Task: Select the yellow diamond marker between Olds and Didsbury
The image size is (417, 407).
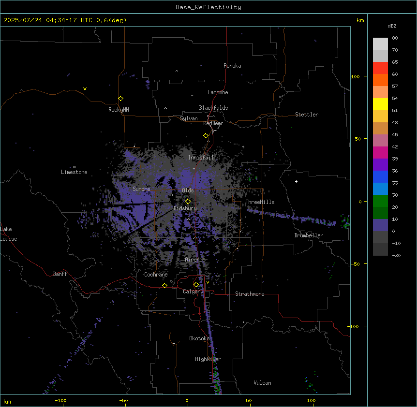Action: point(188,202)
